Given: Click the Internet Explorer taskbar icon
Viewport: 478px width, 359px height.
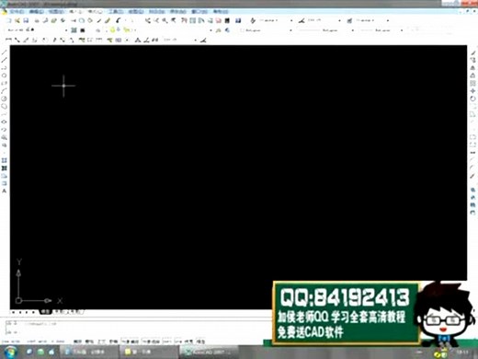Looking at the screenshot, I should pos(29,352).
